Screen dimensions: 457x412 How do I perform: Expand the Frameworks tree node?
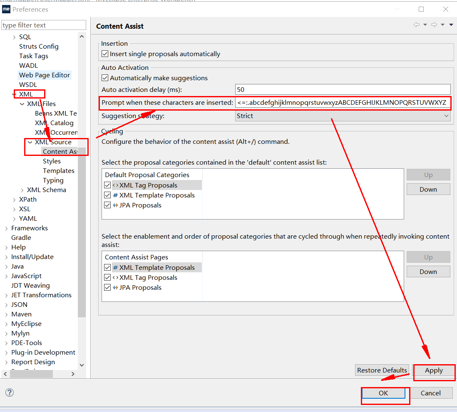(6, 229)
